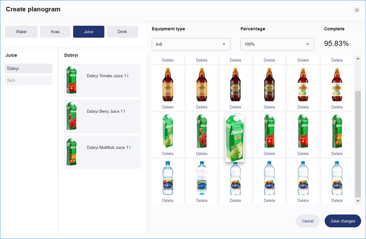Screen dimensions: 366x239
Task: Choose the Rich juice brand
Action: click(28, 80)
